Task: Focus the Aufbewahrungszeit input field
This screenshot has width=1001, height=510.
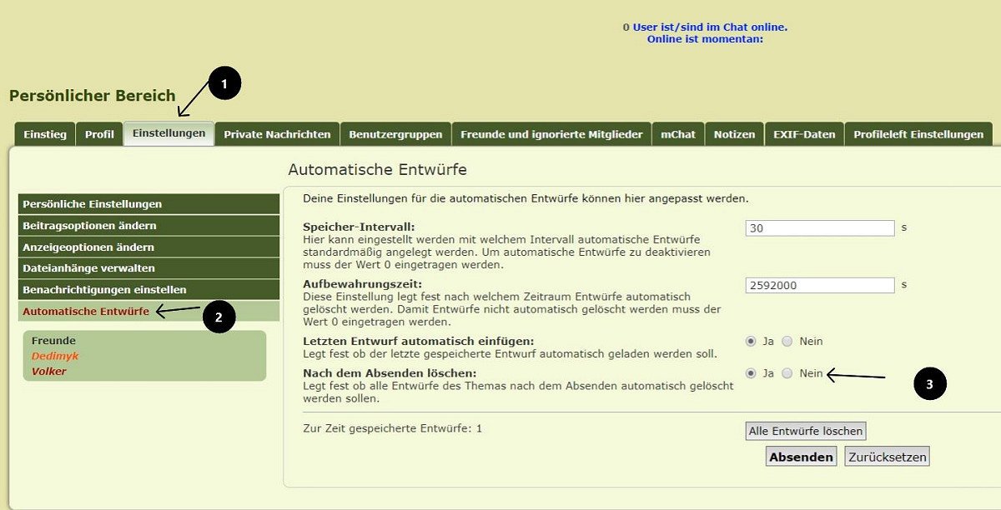Action: [x=819, y=285]
